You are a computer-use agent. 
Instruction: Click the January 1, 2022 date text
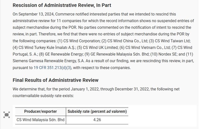tap(85, 89)
